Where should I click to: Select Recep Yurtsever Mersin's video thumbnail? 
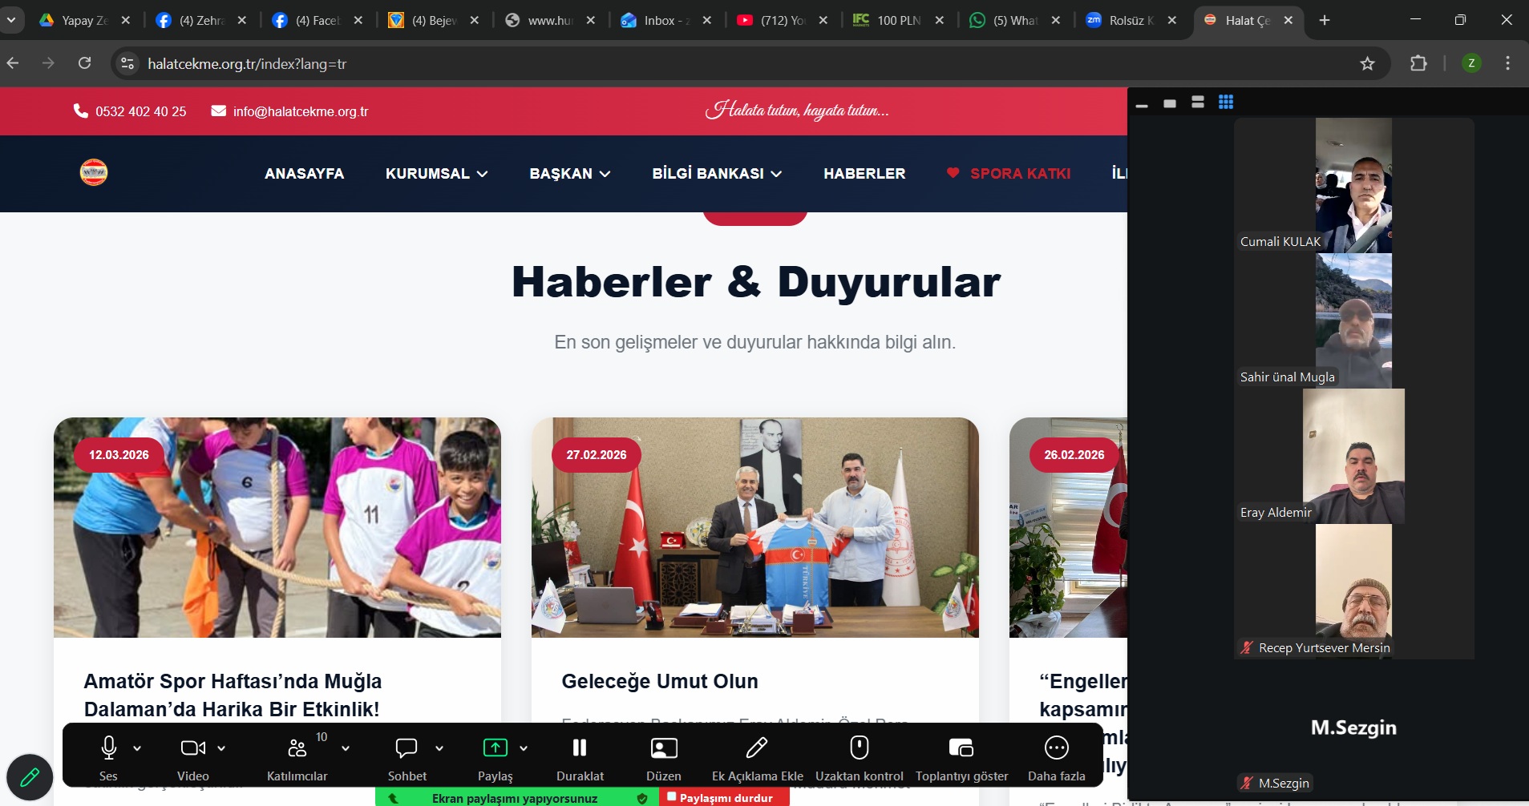click(1353, 591)
